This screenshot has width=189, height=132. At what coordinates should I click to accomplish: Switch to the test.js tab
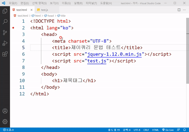click(x=44, y=10)
